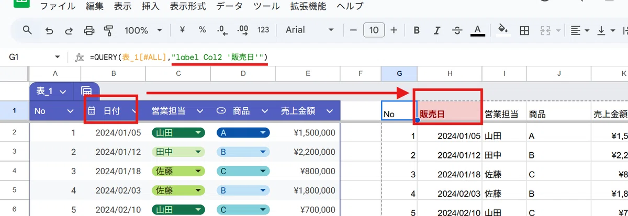Open the ツール menu
The image size is (628, 216).
tap(266, 7)
